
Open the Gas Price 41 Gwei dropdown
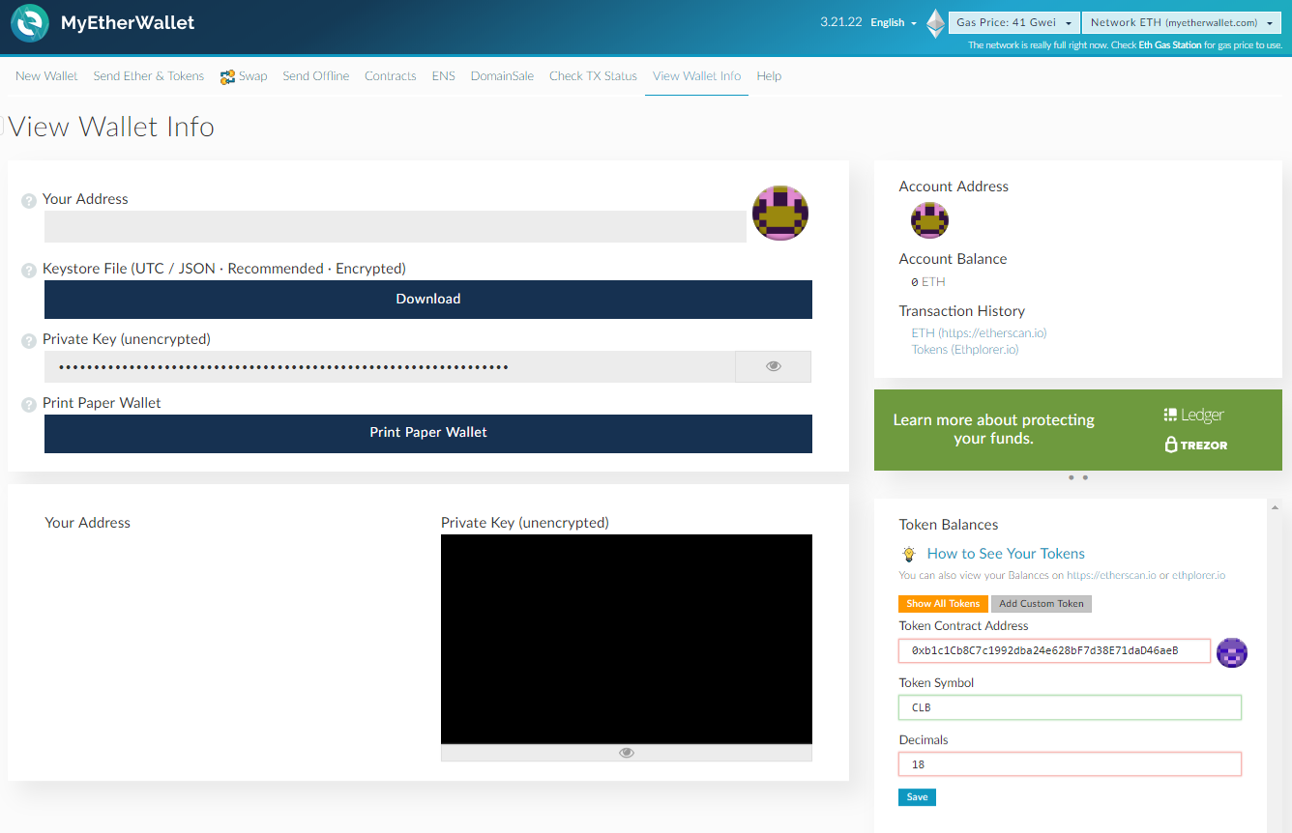(x=1014, y=22)
